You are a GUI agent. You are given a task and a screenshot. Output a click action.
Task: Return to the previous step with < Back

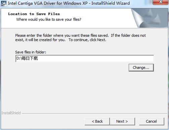point(97,121)
